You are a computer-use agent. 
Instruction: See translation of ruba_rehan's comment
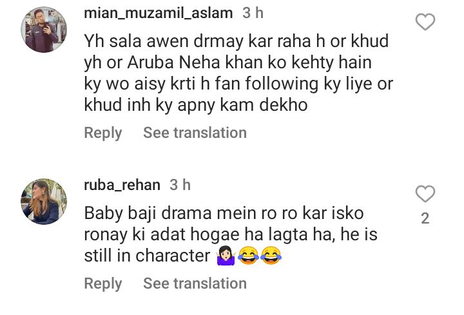(195, 283)
